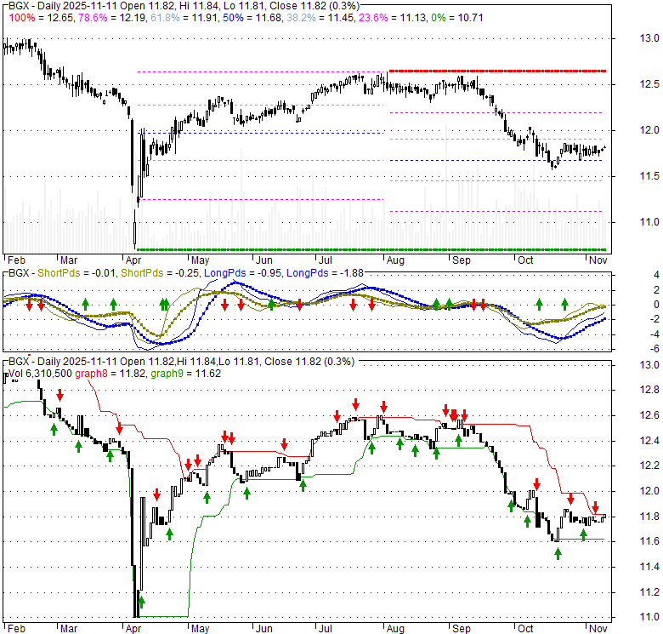663x634 pixels.
Task: Click the '78.6% = 12.19' Fibonacci label
Action: coord(111,18)
